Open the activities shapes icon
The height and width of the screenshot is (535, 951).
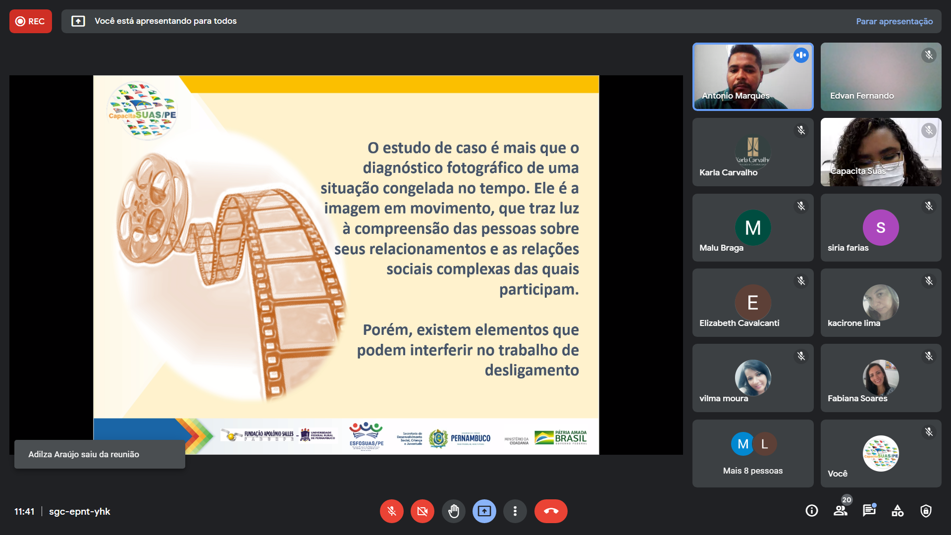898,511
